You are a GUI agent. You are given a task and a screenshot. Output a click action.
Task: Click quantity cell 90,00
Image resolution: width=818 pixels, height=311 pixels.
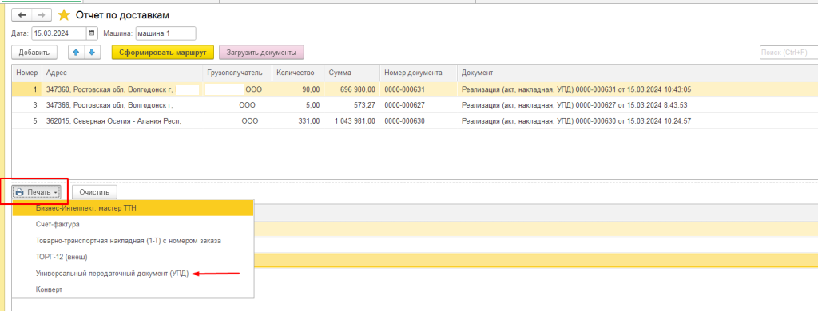tap(299, 89)
